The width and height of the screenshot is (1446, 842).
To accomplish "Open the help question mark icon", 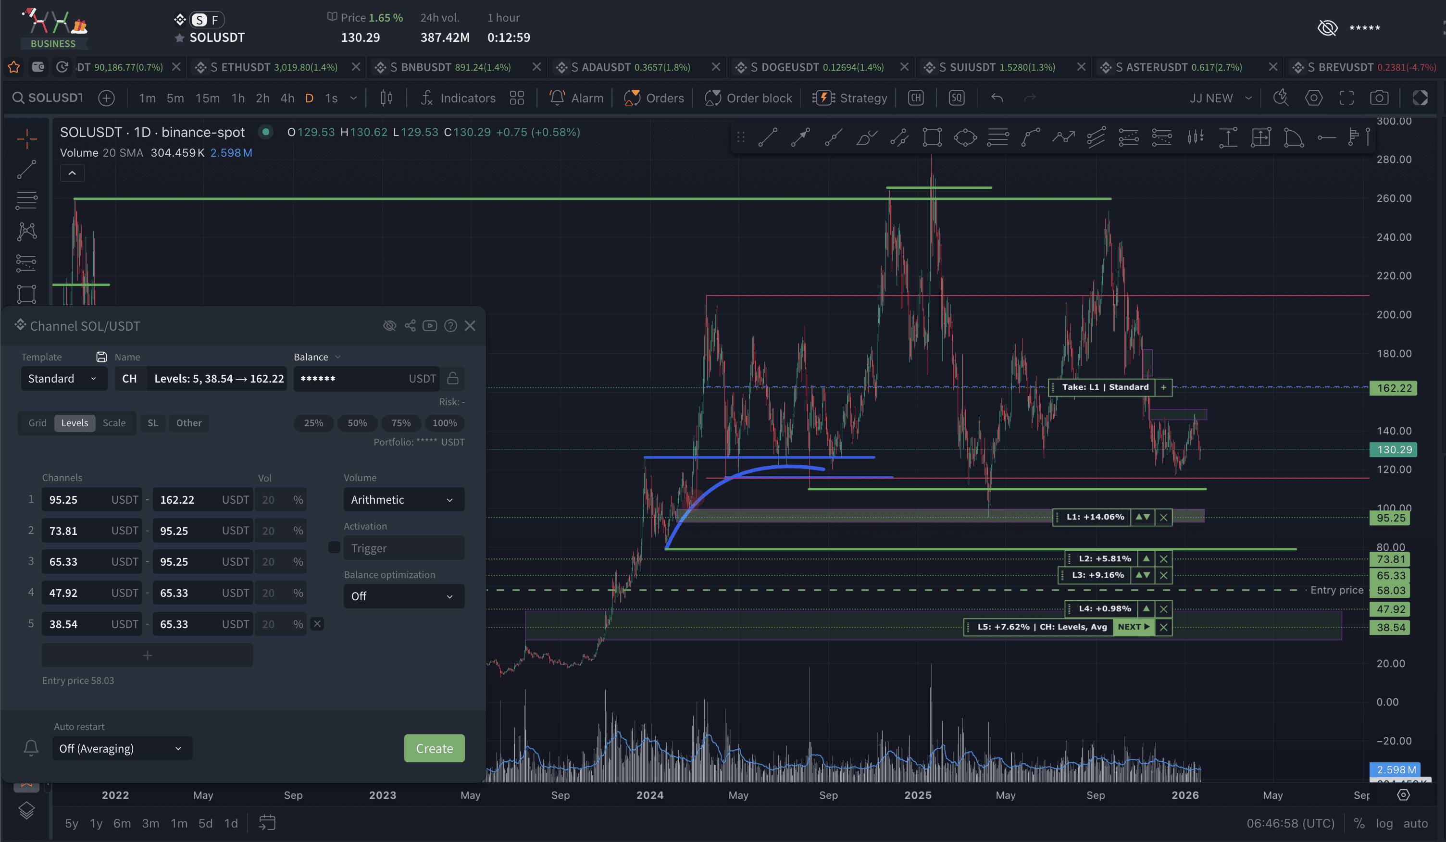I will (450, 326).
